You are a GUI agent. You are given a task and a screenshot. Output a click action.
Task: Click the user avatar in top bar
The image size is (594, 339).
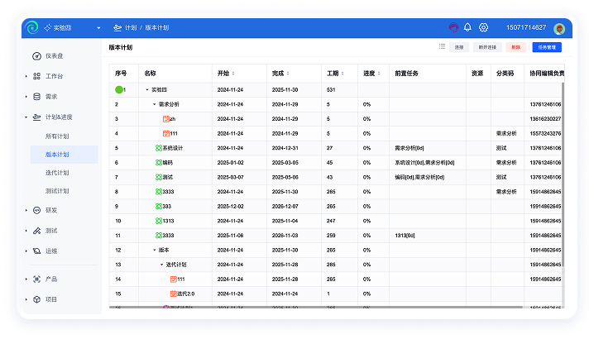point(560,27)
